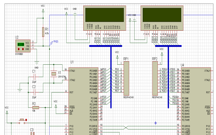Click the blue origin marker near U4
This screenshot has width=216, height=135.
click(155, 123)
